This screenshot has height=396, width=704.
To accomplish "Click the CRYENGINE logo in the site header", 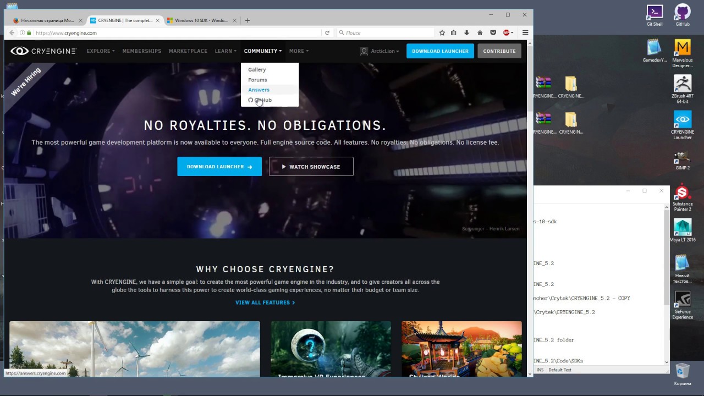I will click(43, 51).
